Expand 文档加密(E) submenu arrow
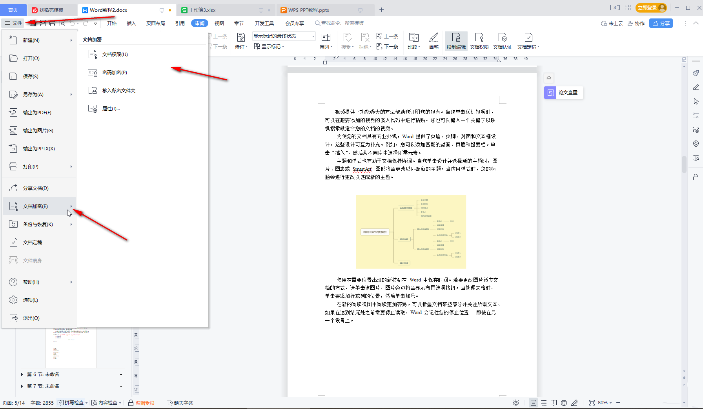 [x=71, y=206]
